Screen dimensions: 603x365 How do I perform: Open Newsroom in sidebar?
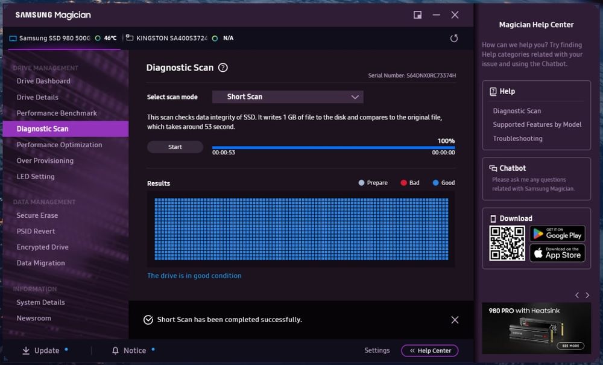point(34,318)
